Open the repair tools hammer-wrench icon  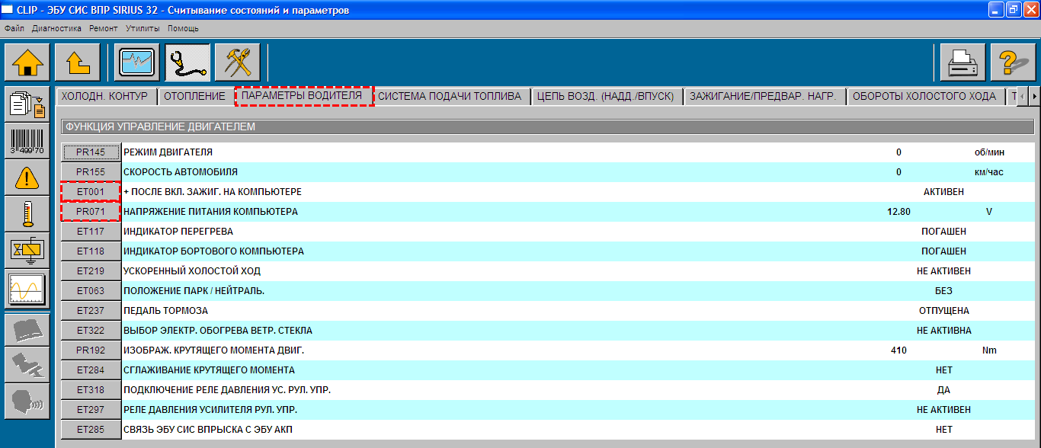(238, 62)
